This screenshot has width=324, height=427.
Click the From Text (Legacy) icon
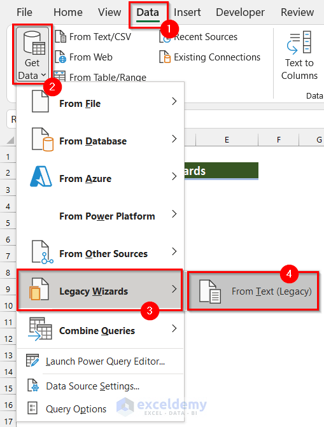210,291
